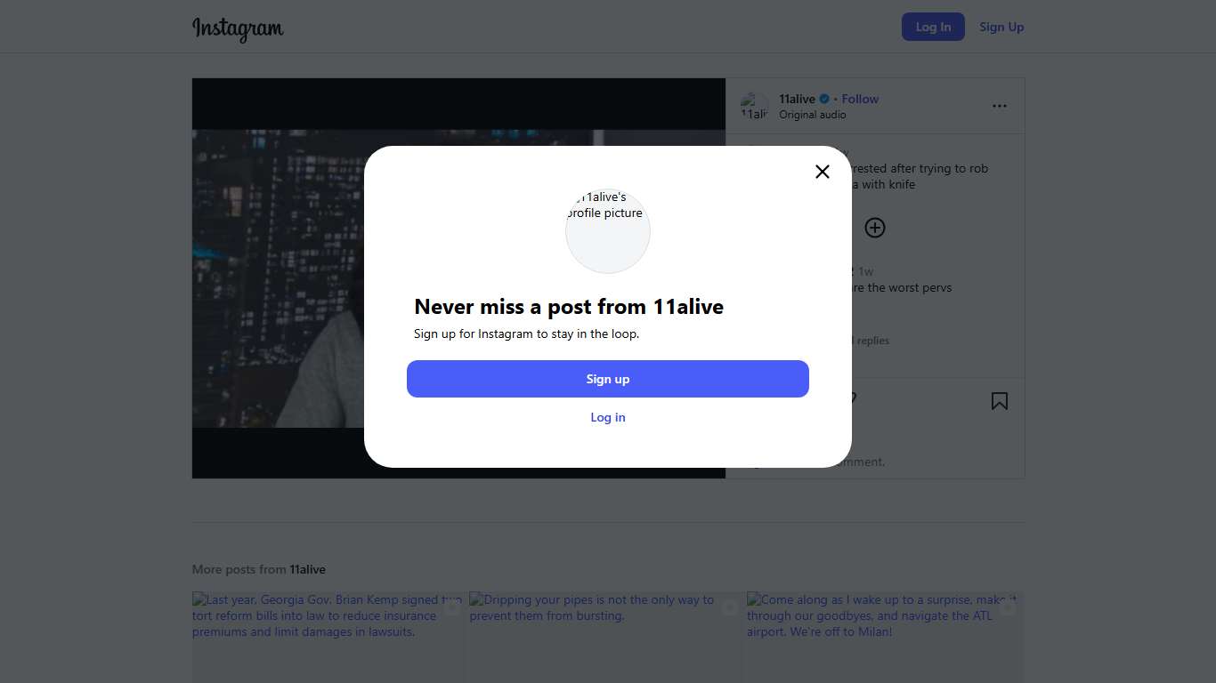Close the sign-up popup with the X

823,172
